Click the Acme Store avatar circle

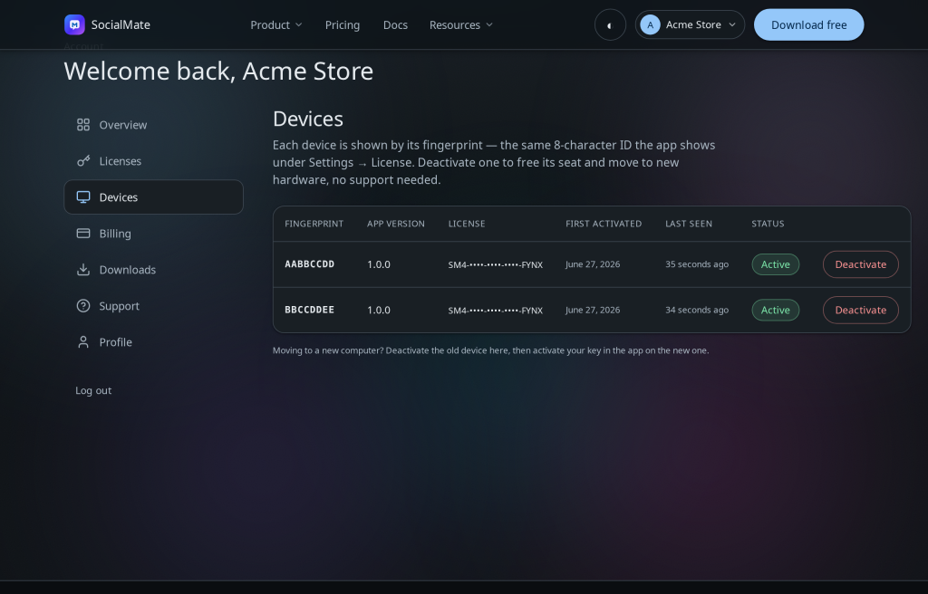click(x=650, y=24)
